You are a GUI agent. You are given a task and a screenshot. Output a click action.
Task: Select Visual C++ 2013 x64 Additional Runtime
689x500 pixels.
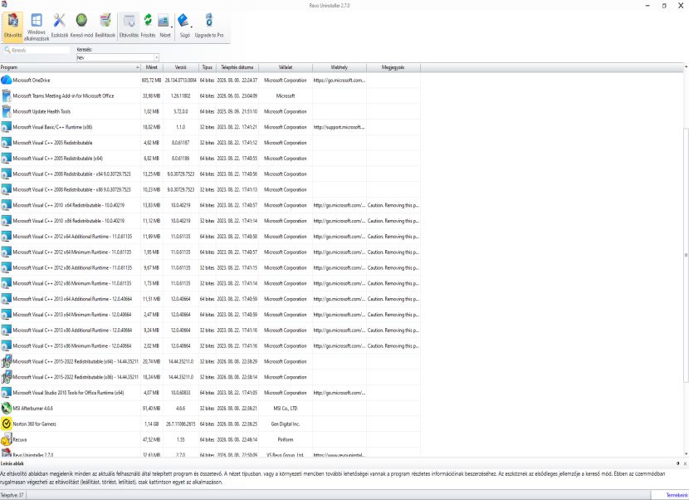pos(210,299)
